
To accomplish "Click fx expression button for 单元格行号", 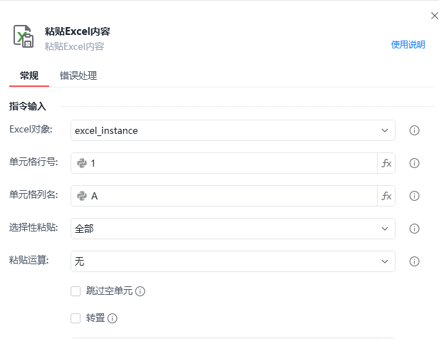I will click(386, 163).
